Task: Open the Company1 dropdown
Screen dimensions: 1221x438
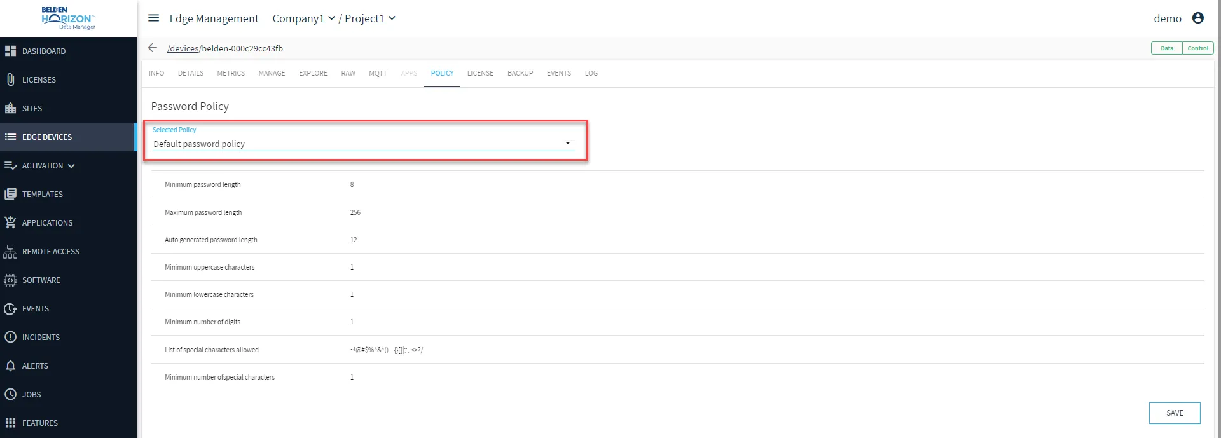Action: pyautogui.click(x=303, y=18)
